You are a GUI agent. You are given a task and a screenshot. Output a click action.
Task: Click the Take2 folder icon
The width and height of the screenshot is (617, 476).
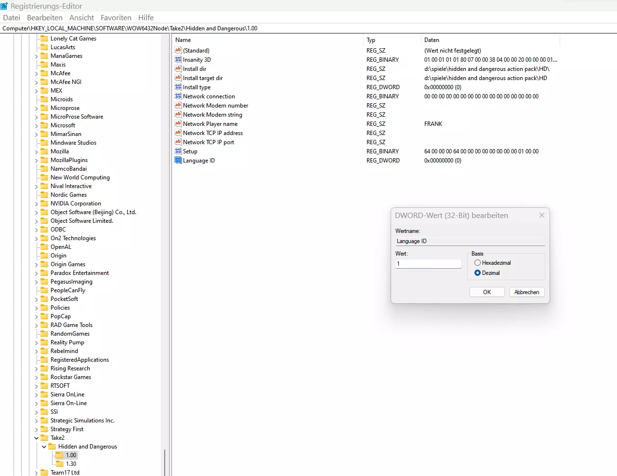click(x=44, y=437)
